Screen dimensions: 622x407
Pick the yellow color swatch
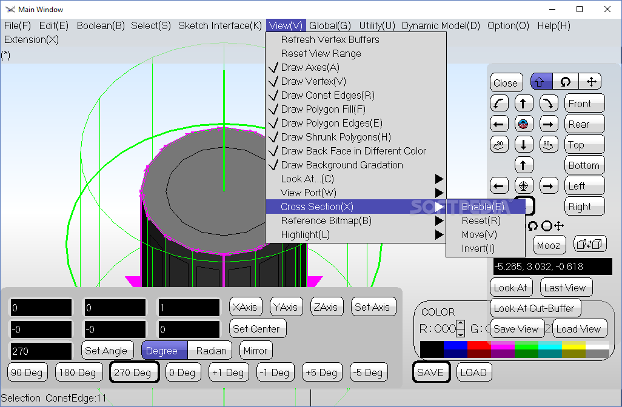(574, 345)
